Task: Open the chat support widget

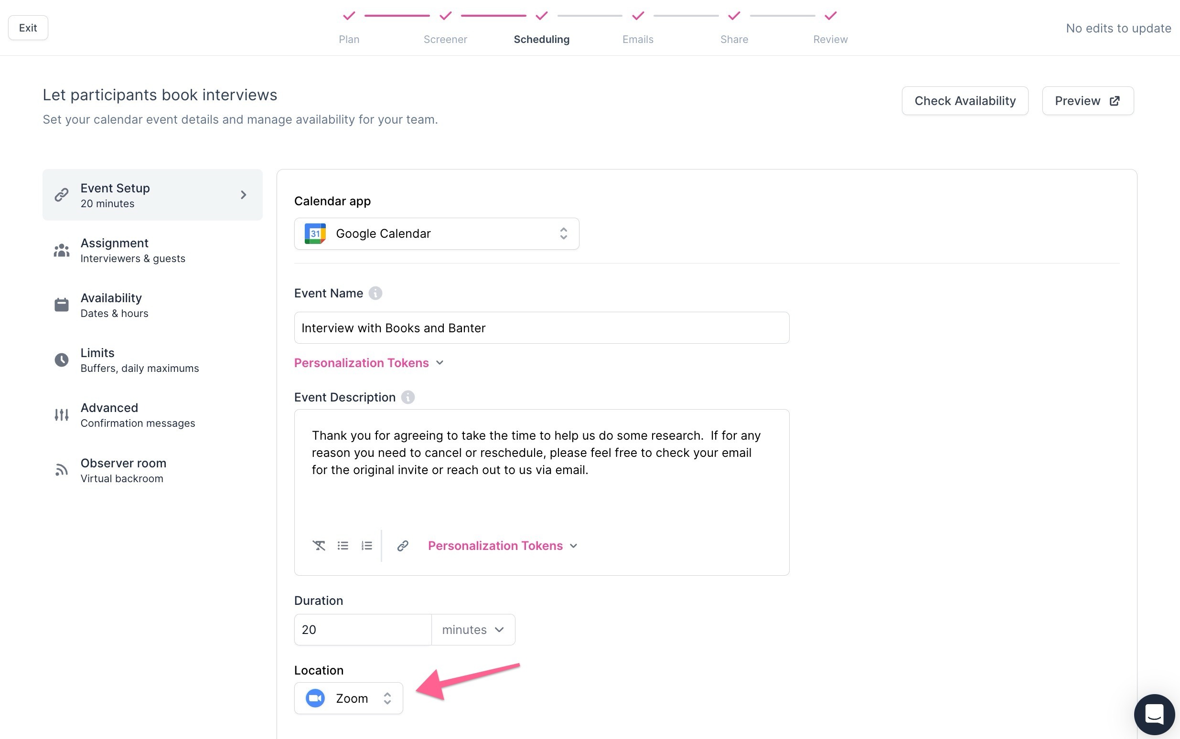Action: pyautogui.click(x=1154, y=714)
